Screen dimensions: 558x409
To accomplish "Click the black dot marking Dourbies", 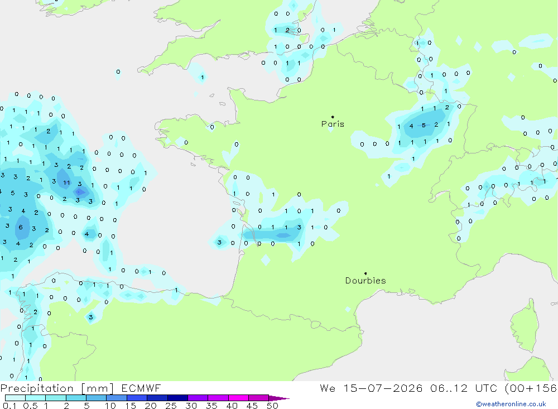I will pyautogui.click(x=365, y=273).
